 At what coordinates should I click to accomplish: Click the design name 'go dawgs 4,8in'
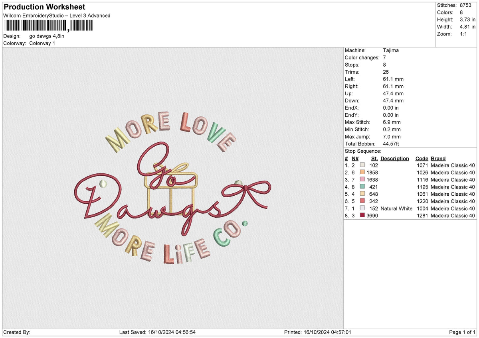pyautogui.click(x=47, y=36)
